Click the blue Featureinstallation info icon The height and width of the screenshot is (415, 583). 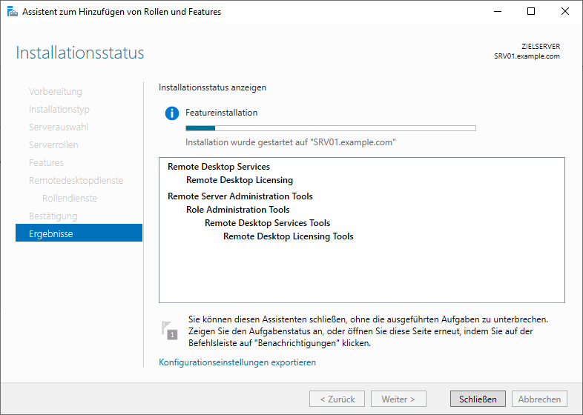172,113
